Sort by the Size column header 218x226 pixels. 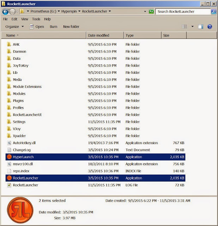[x=174, y=35]
